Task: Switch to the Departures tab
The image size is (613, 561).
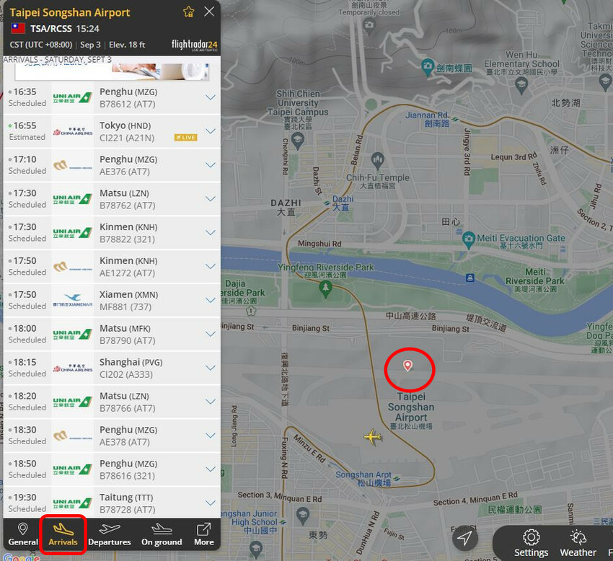Action: (x=110, y=534)
